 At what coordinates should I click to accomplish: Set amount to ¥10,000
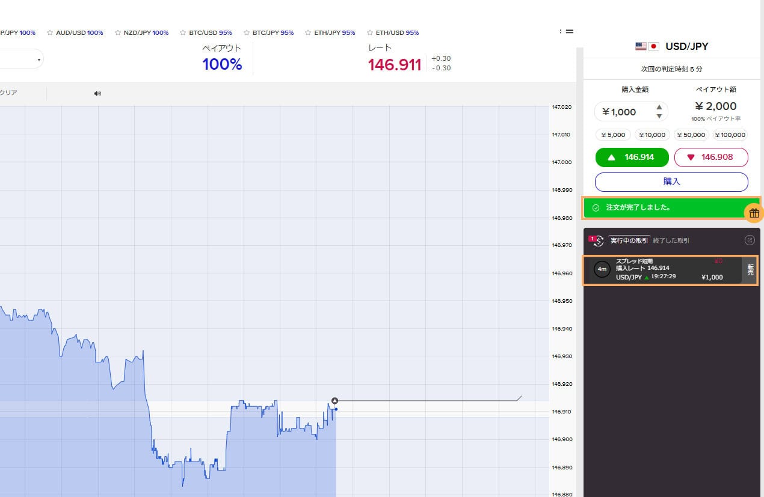(652, 135)
